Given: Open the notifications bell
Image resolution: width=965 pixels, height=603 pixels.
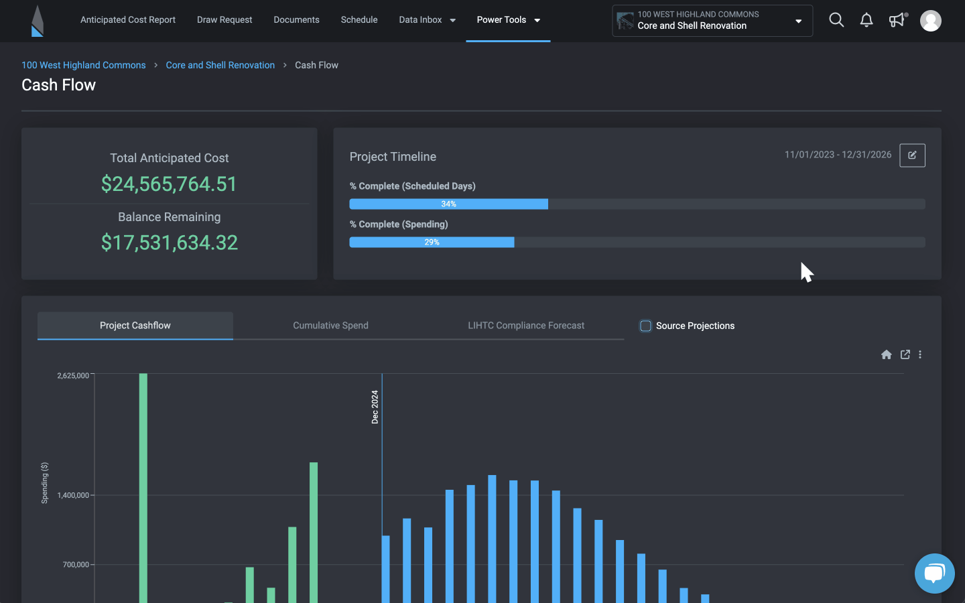Looking at the screenshot, I should point(866,20).
